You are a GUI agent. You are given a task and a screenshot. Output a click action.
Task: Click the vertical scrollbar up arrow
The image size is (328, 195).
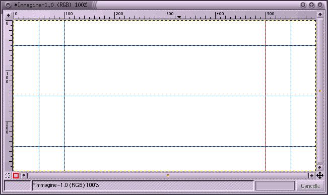point(320,15)
